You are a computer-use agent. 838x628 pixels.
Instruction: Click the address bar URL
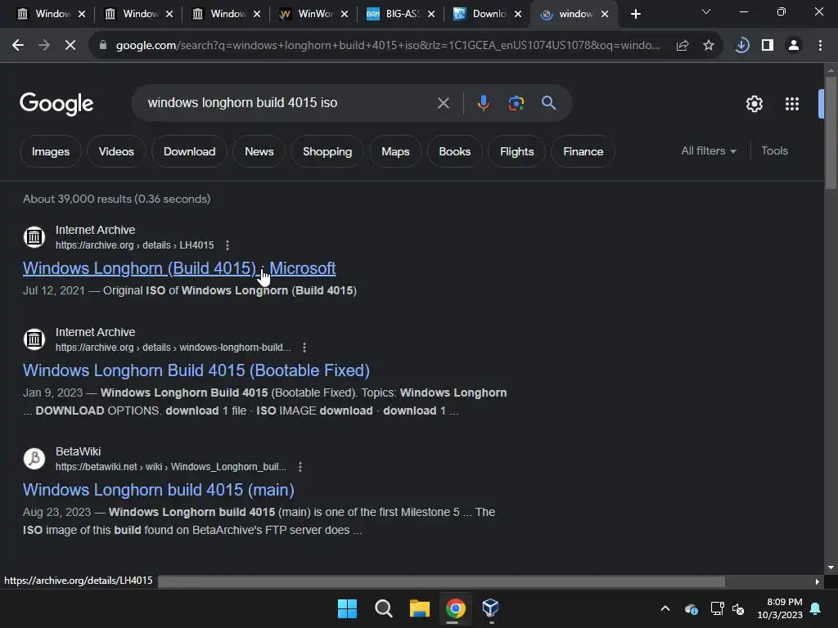click(x=388, y=46)
